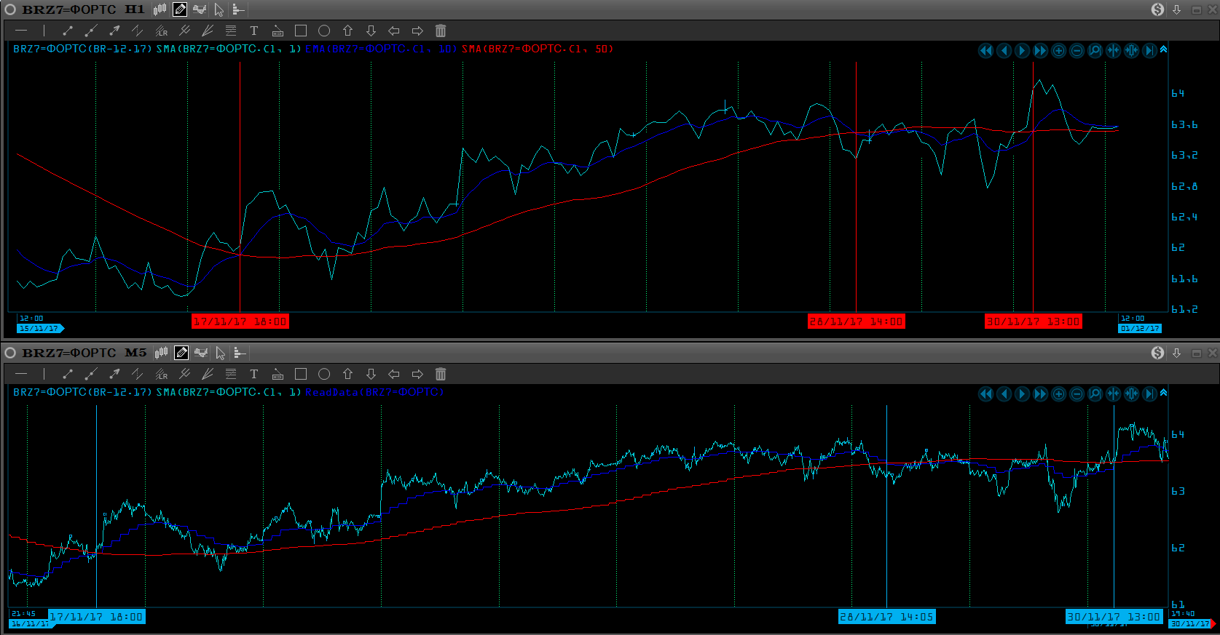Click the 30/11/17 13:00 red time marker
This screenshot has width=1220, height=635.
click(1033, 322)
